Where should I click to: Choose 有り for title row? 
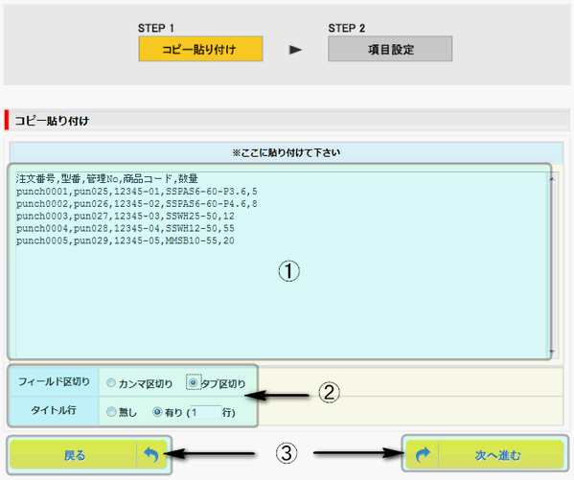coord(157,412)
